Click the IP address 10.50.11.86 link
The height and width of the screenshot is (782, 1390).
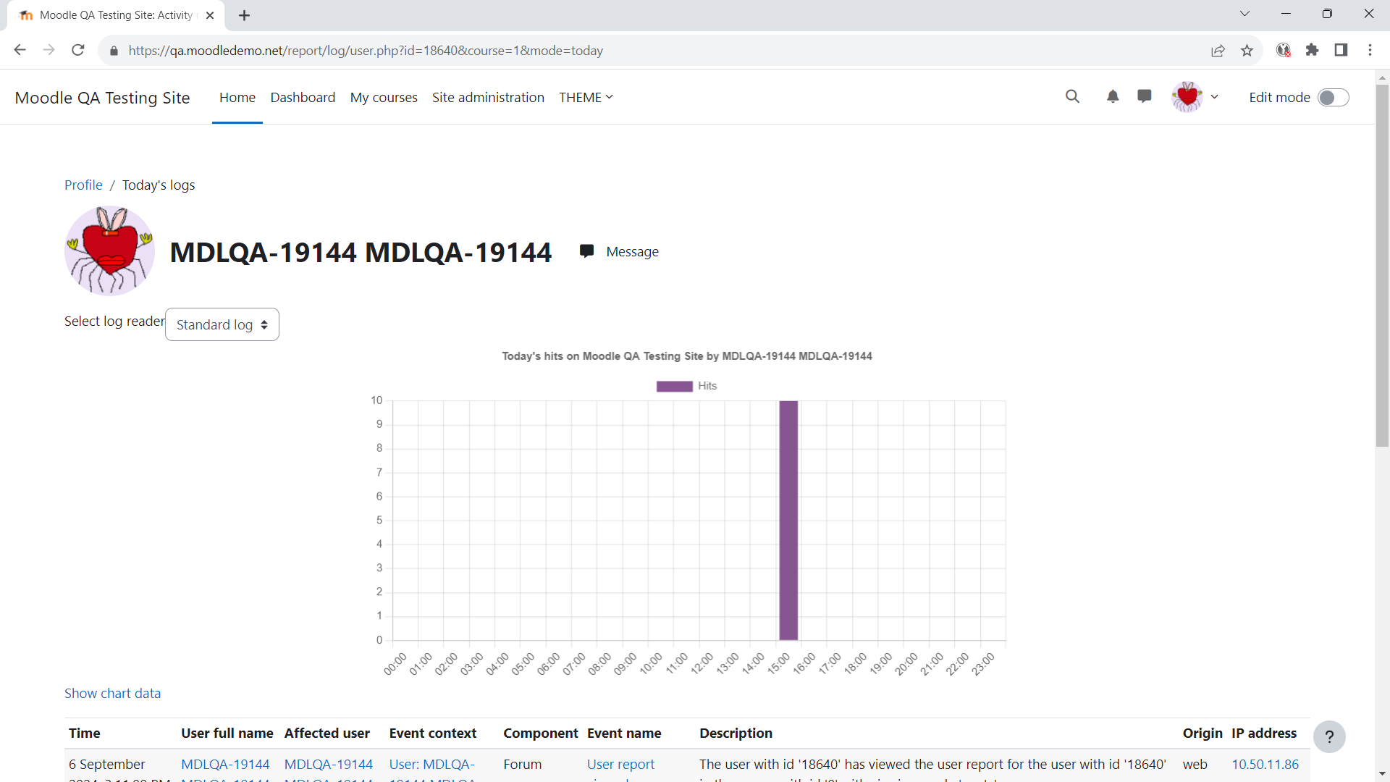1265,764
